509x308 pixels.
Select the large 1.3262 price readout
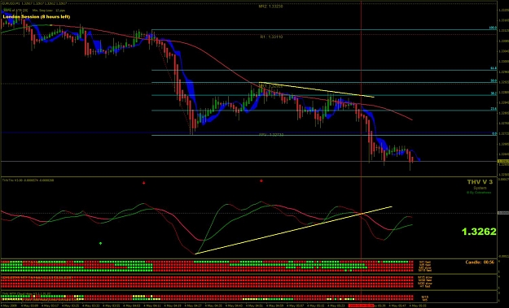[479, 232]
